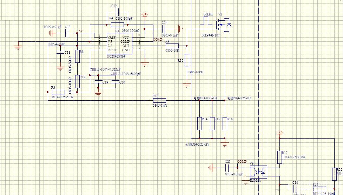Click the COMP net label beside C21
Viewport: 343px width, 195px height.
(x=242, y=162)
